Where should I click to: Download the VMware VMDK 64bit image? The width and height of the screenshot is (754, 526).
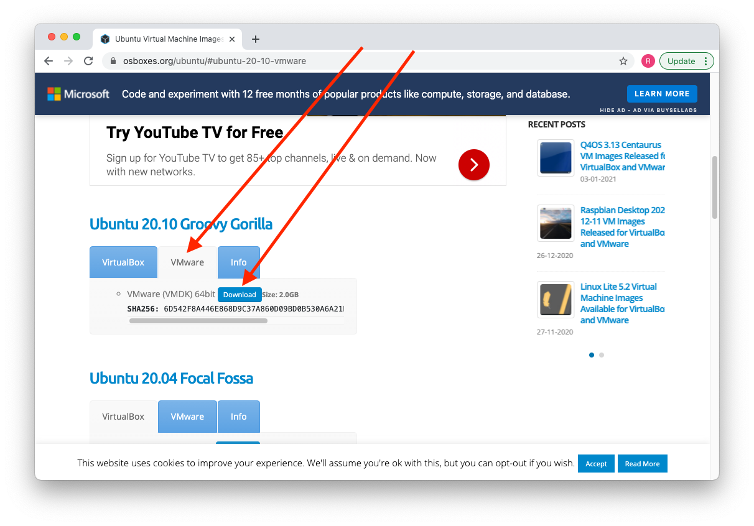click(x=240, y=295)
